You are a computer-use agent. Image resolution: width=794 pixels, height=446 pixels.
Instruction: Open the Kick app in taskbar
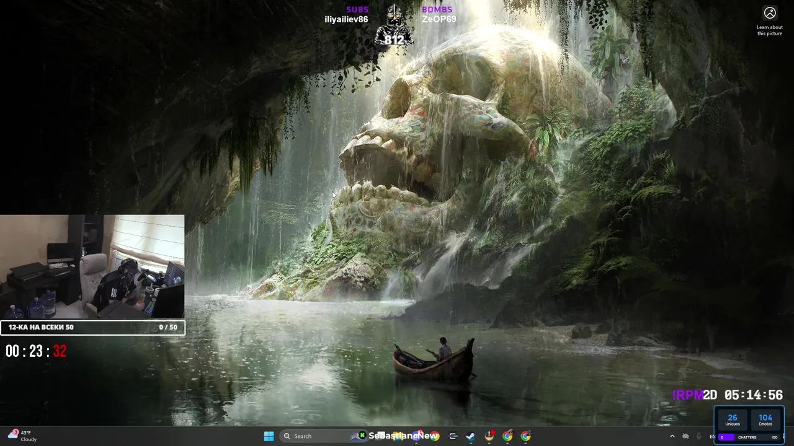coord(362,435)
